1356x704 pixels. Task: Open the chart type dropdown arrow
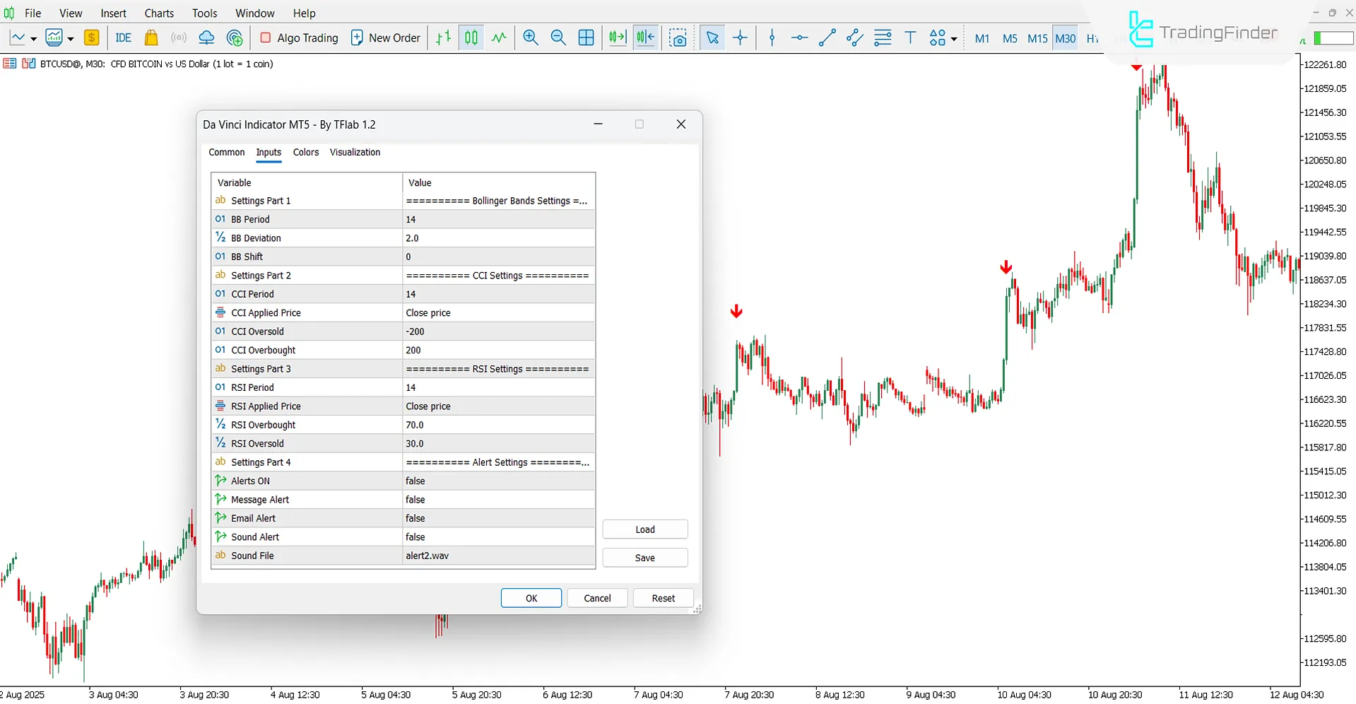coord(33,37)
